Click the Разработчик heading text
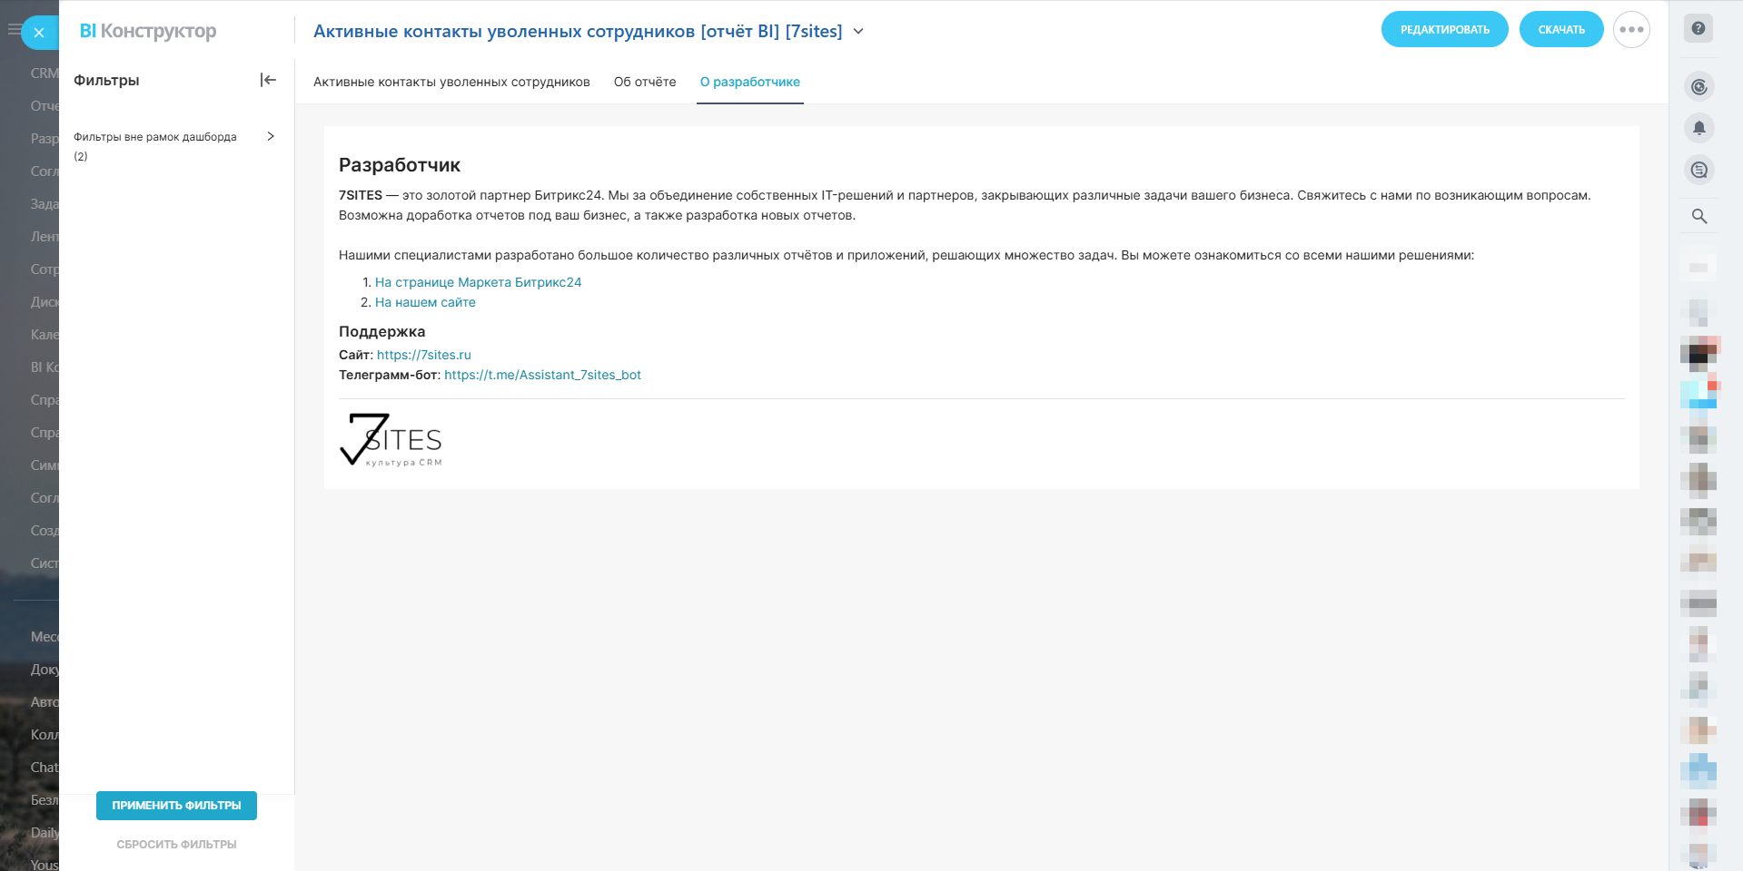This screenshot has width=1743, height=871. tap(400, 165)
